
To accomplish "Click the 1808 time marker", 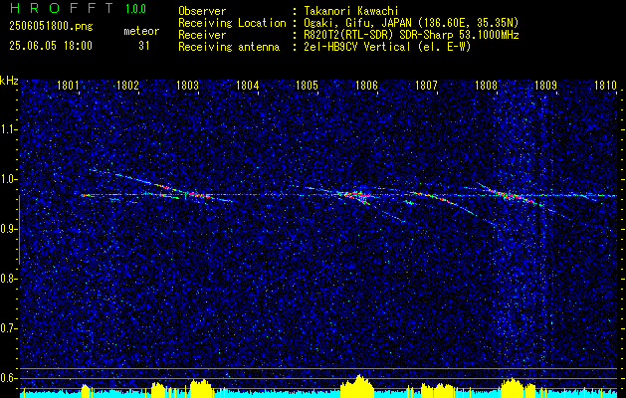I will 487,86.
